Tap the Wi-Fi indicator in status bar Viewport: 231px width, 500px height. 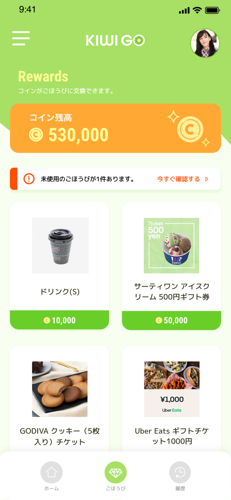pyautogui.click(x=196, y=10)
